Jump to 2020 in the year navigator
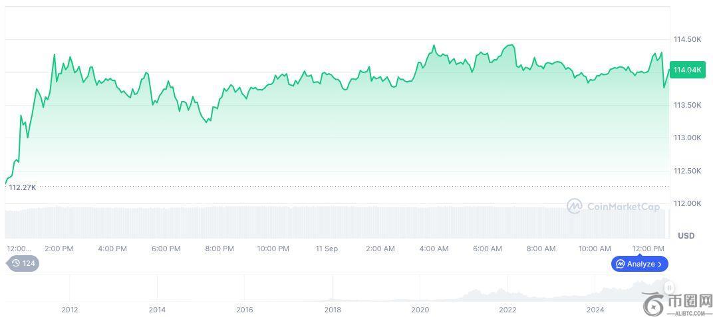This screenshot has height=317, width=713. pyautogui.click(x=420, y=309)
